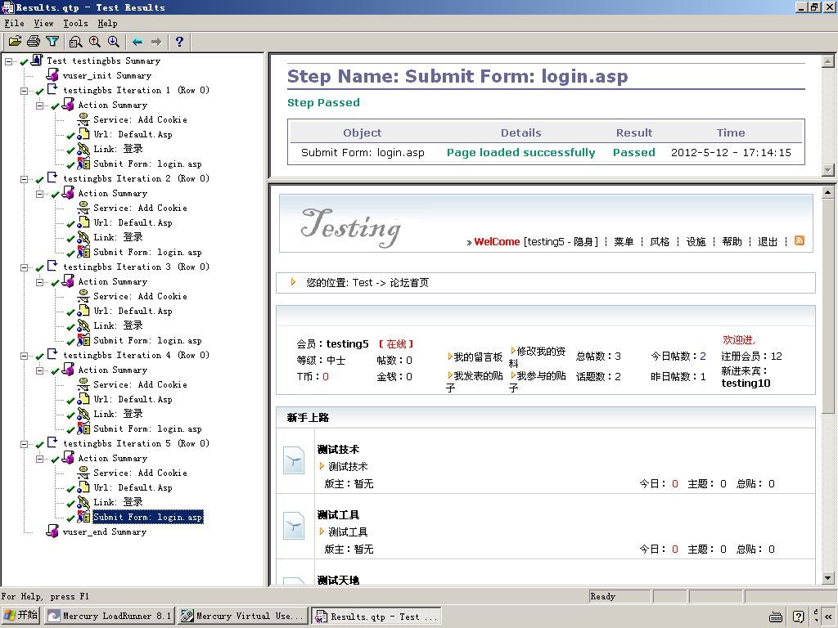Collapse testingbbs Iteration 2 node
This screenshot has height=628, width=838.
[24, 179]
